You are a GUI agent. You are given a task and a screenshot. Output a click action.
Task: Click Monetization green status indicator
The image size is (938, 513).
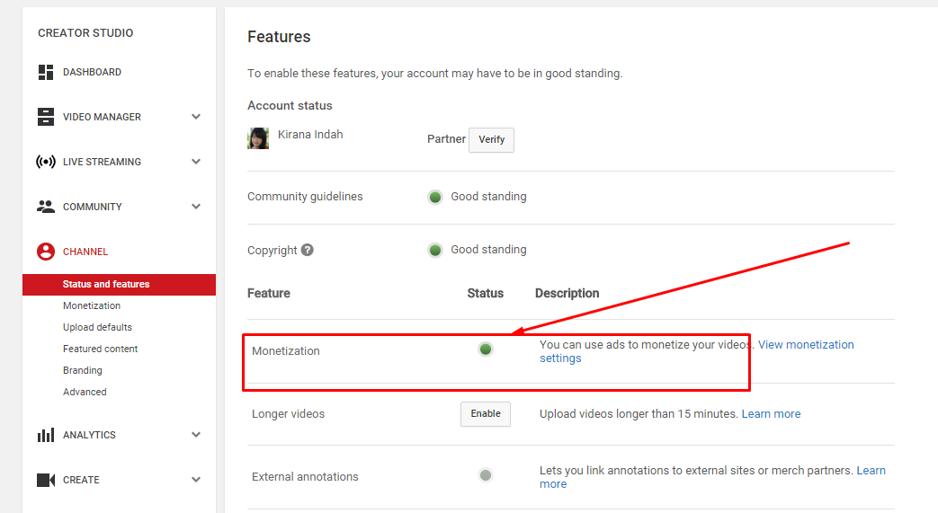(x=486, y=349)
